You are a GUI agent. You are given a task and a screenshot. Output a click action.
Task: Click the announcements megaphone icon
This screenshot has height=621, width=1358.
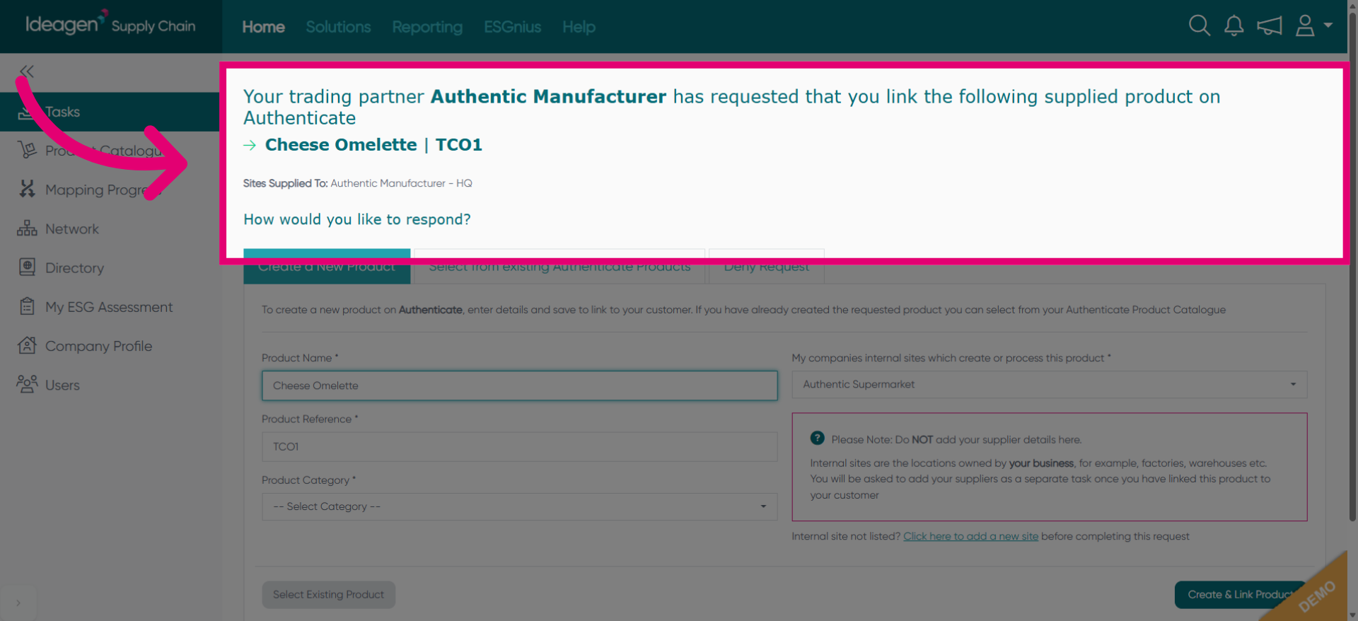click(x=1270, y=26)
